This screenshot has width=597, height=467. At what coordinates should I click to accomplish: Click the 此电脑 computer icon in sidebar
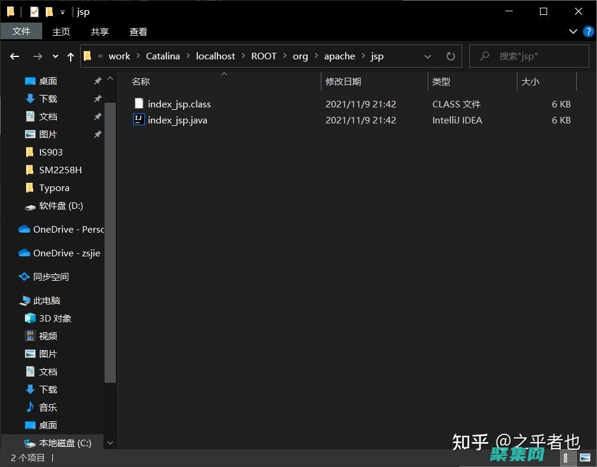pos(24,300)
